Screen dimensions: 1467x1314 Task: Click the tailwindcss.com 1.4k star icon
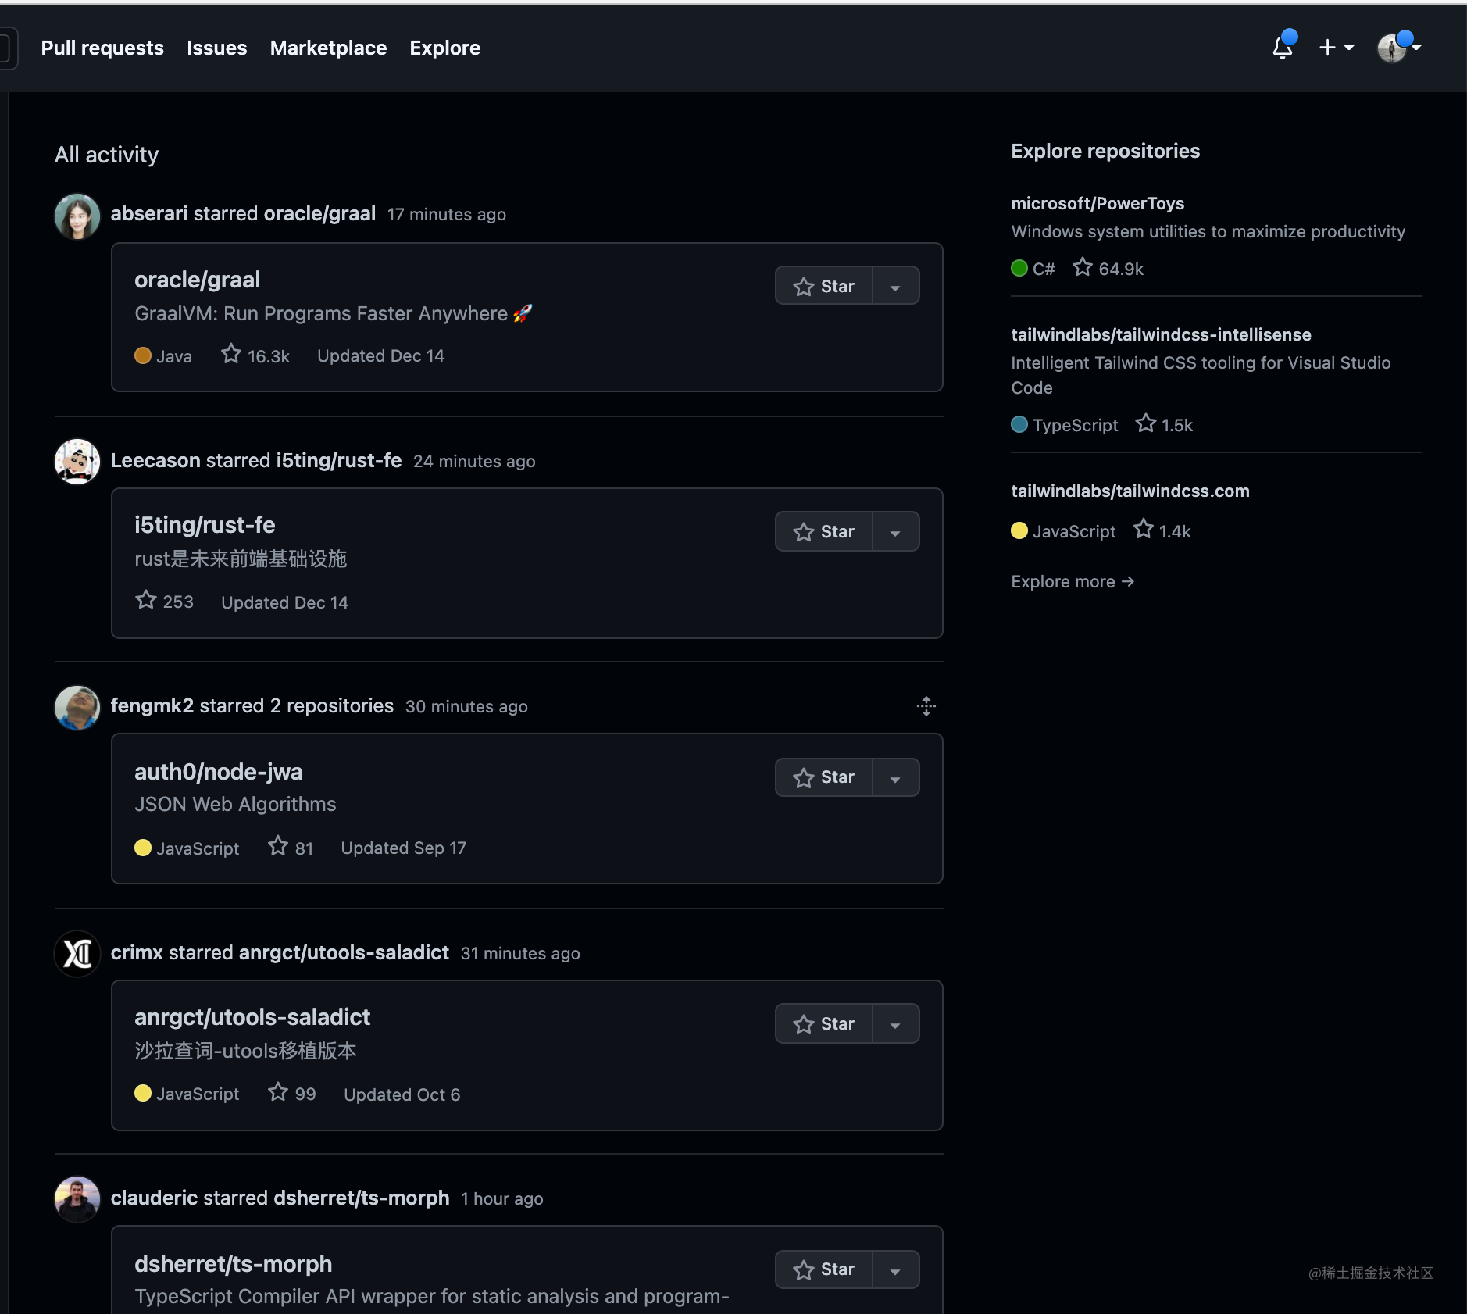pos(1144,530)
